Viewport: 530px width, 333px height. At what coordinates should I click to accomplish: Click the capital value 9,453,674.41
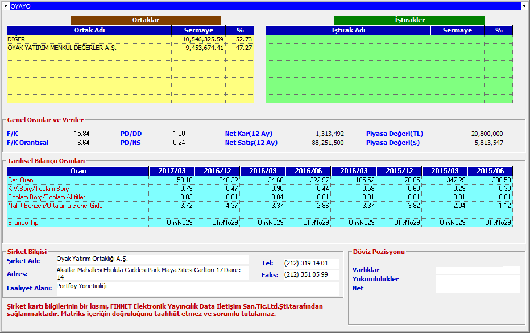click(x=204, y=48)
